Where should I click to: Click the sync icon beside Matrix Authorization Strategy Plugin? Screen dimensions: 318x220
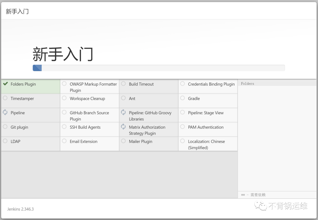pyautogui.click(x=123, y=127)
